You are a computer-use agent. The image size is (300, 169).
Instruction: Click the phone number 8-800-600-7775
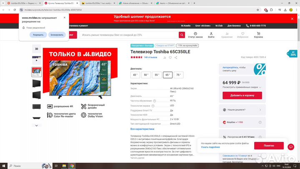[x=256, y=26]
